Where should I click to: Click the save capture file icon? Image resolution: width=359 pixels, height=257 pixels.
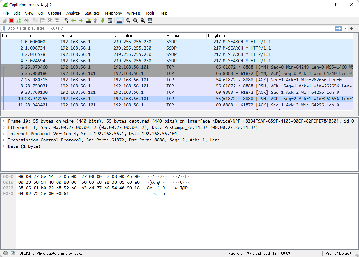coord(43,21)
